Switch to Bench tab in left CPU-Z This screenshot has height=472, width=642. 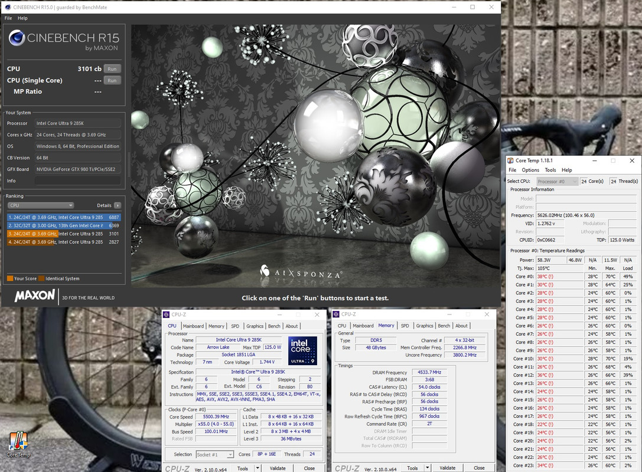click(x=274, y=326)
